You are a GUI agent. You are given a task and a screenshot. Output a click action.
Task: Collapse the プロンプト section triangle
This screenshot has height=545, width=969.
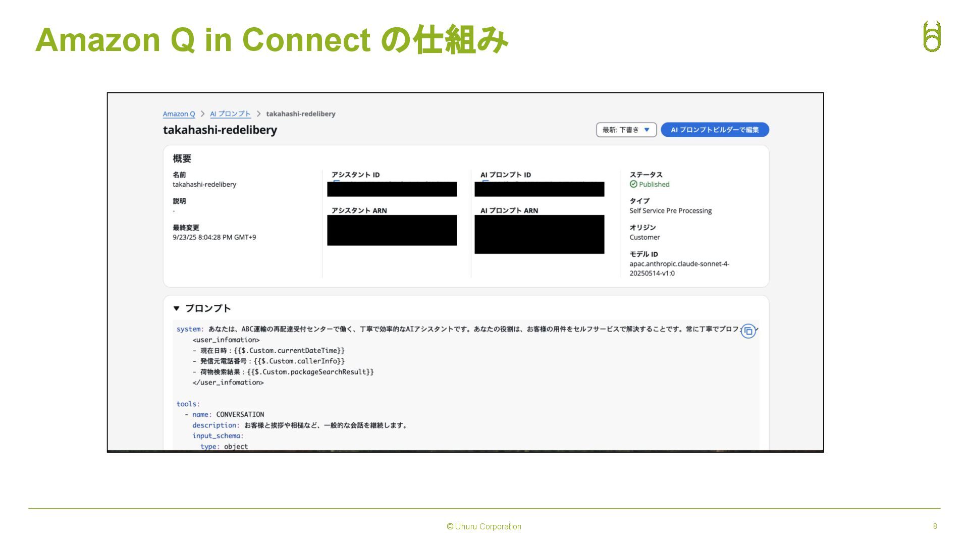coord(176,308)
